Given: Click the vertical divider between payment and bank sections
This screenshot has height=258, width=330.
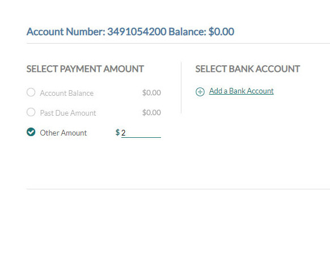Looking at the screenshot, I should pyautogui.click(x=181, y=88).
